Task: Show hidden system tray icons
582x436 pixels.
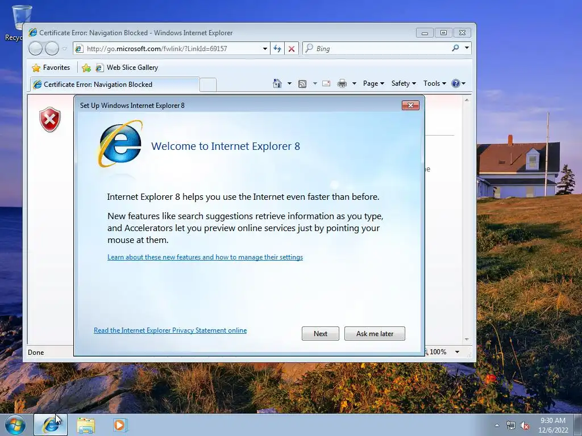Action: pyautogui.click(x=497, y=425)
